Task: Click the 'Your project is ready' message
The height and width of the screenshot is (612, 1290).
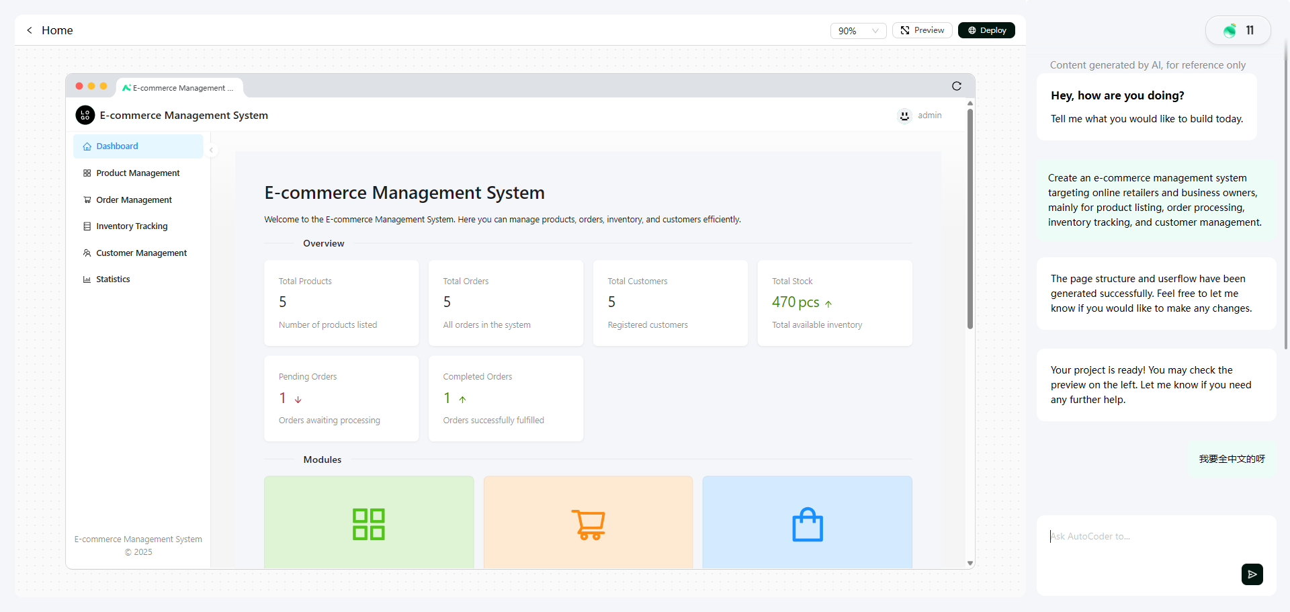Action: pos(1156,385)
